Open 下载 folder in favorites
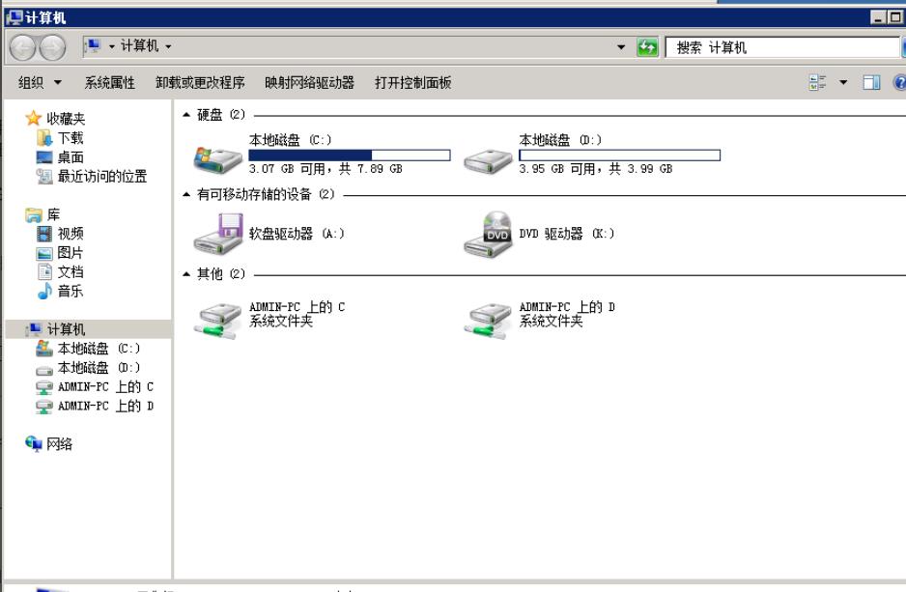Viewport: 906px width, 592px height. coord(60,138)
